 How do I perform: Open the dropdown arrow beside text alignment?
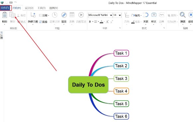tap(98, 22)
